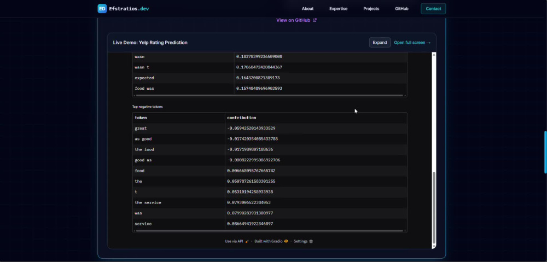Viewport: 547px width, 262px height.
Task: Open the Expertise nav item
Action: [x=338, y=9]
